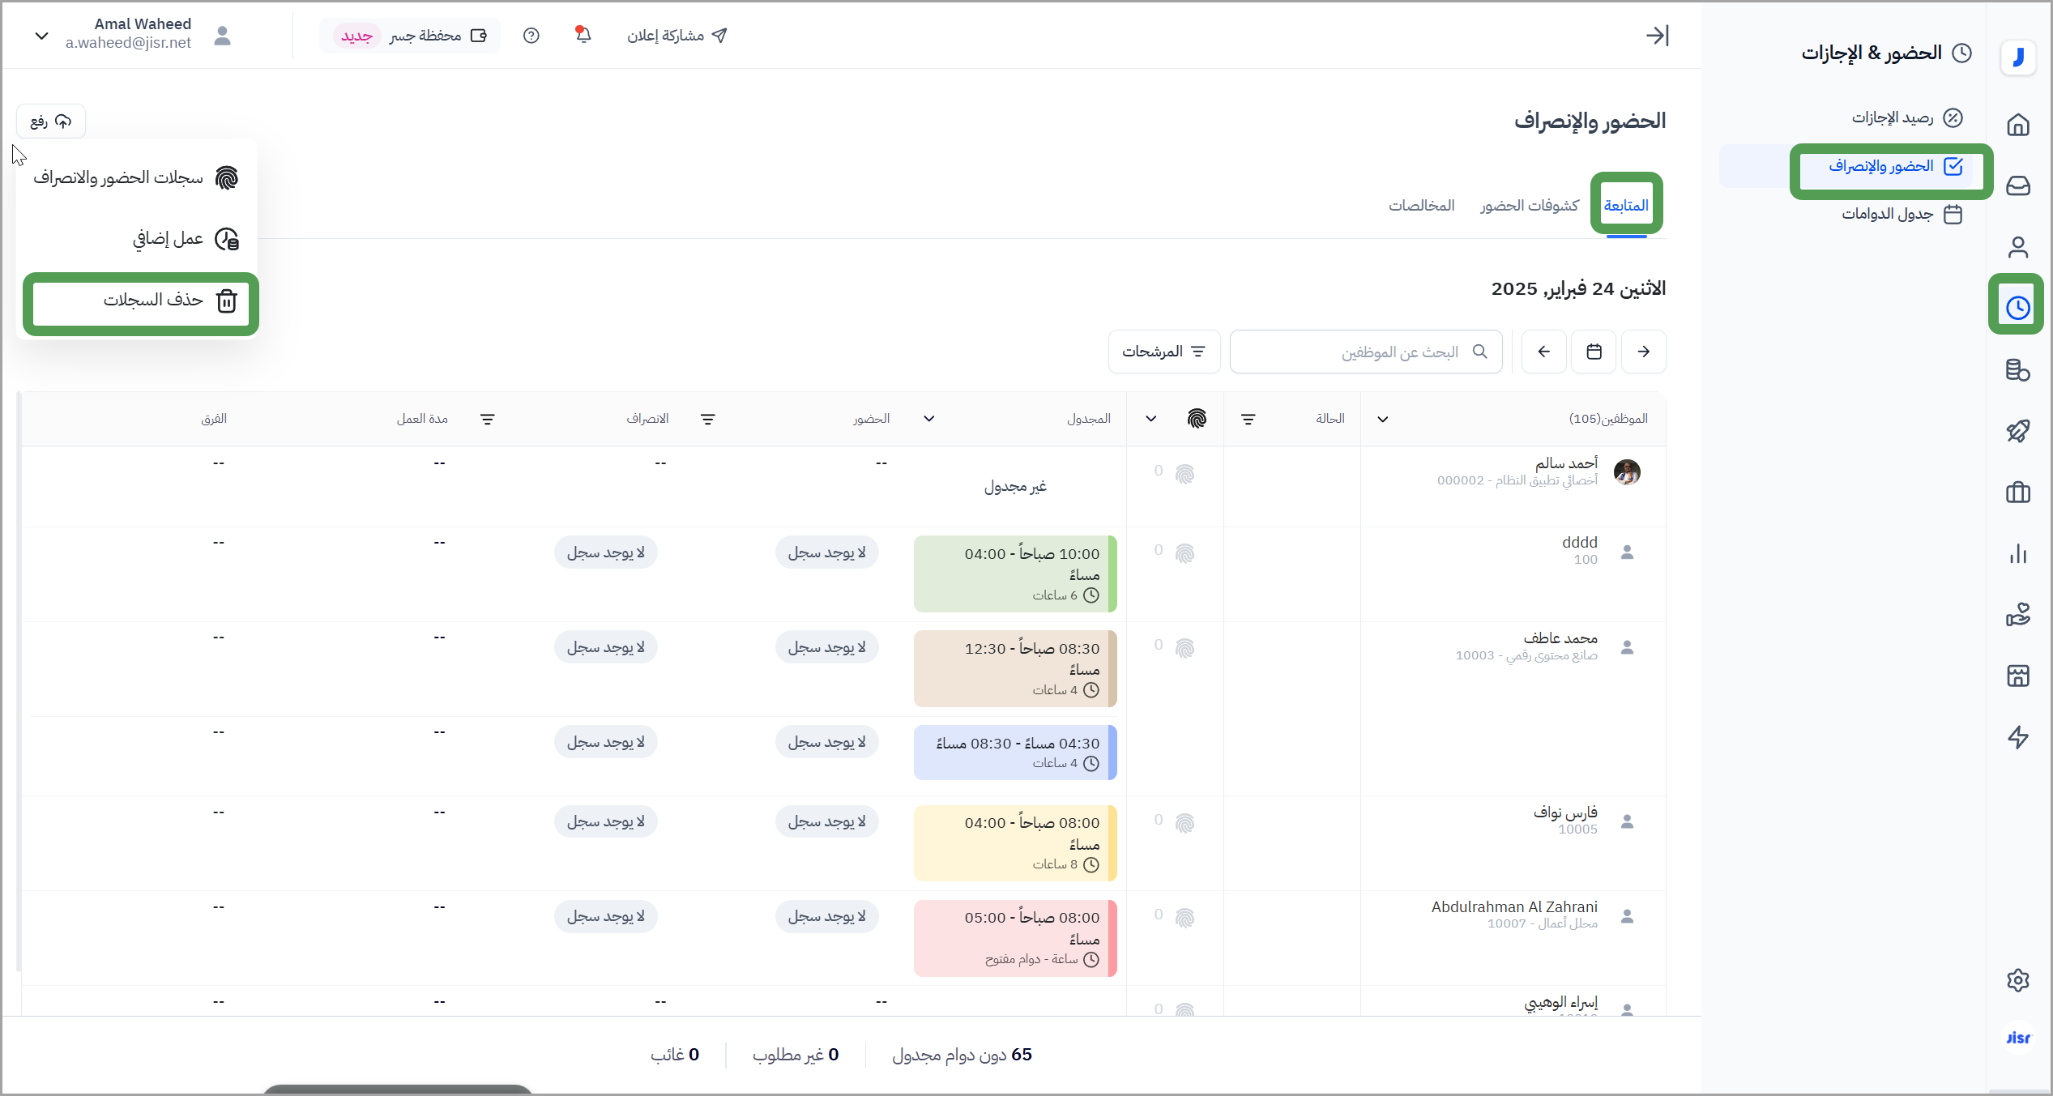Open the home icon in right sidebar
Viewport: 2053px width, 1096px height.
pos(2017,125)
